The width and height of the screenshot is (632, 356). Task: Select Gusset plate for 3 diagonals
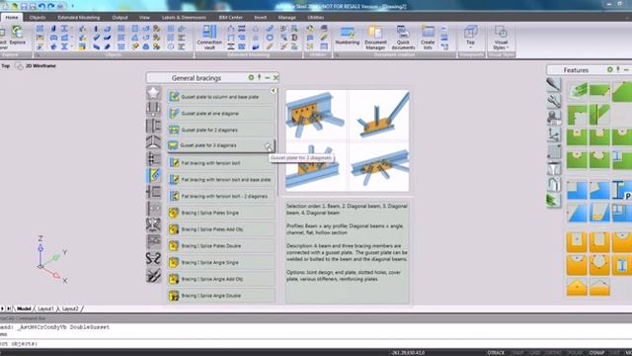tap(220, 145)
